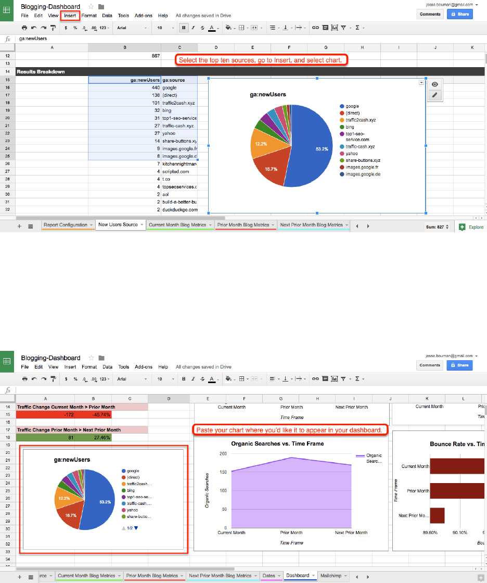Open Arial font dropdown in New Users Source window
This screenshot has width=487, height=583.
(x=132, y=28)
